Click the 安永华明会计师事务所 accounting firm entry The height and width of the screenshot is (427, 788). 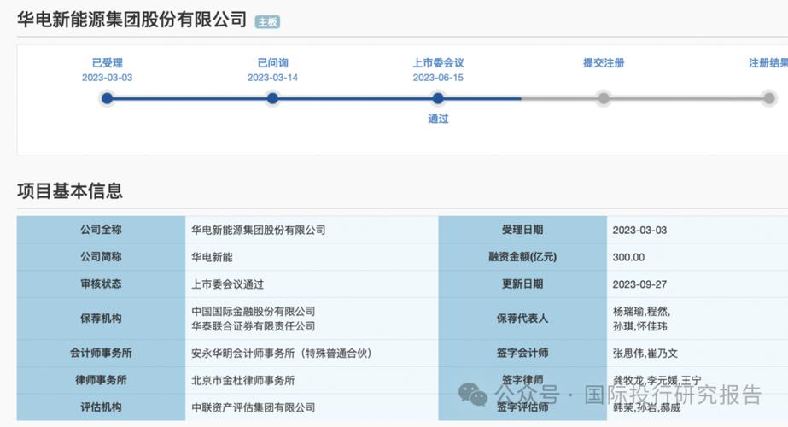(282, 353)
